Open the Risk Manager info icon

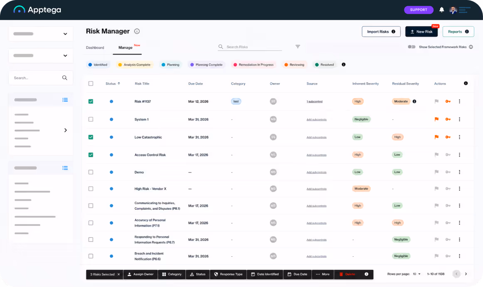click(x=137, y=31)
